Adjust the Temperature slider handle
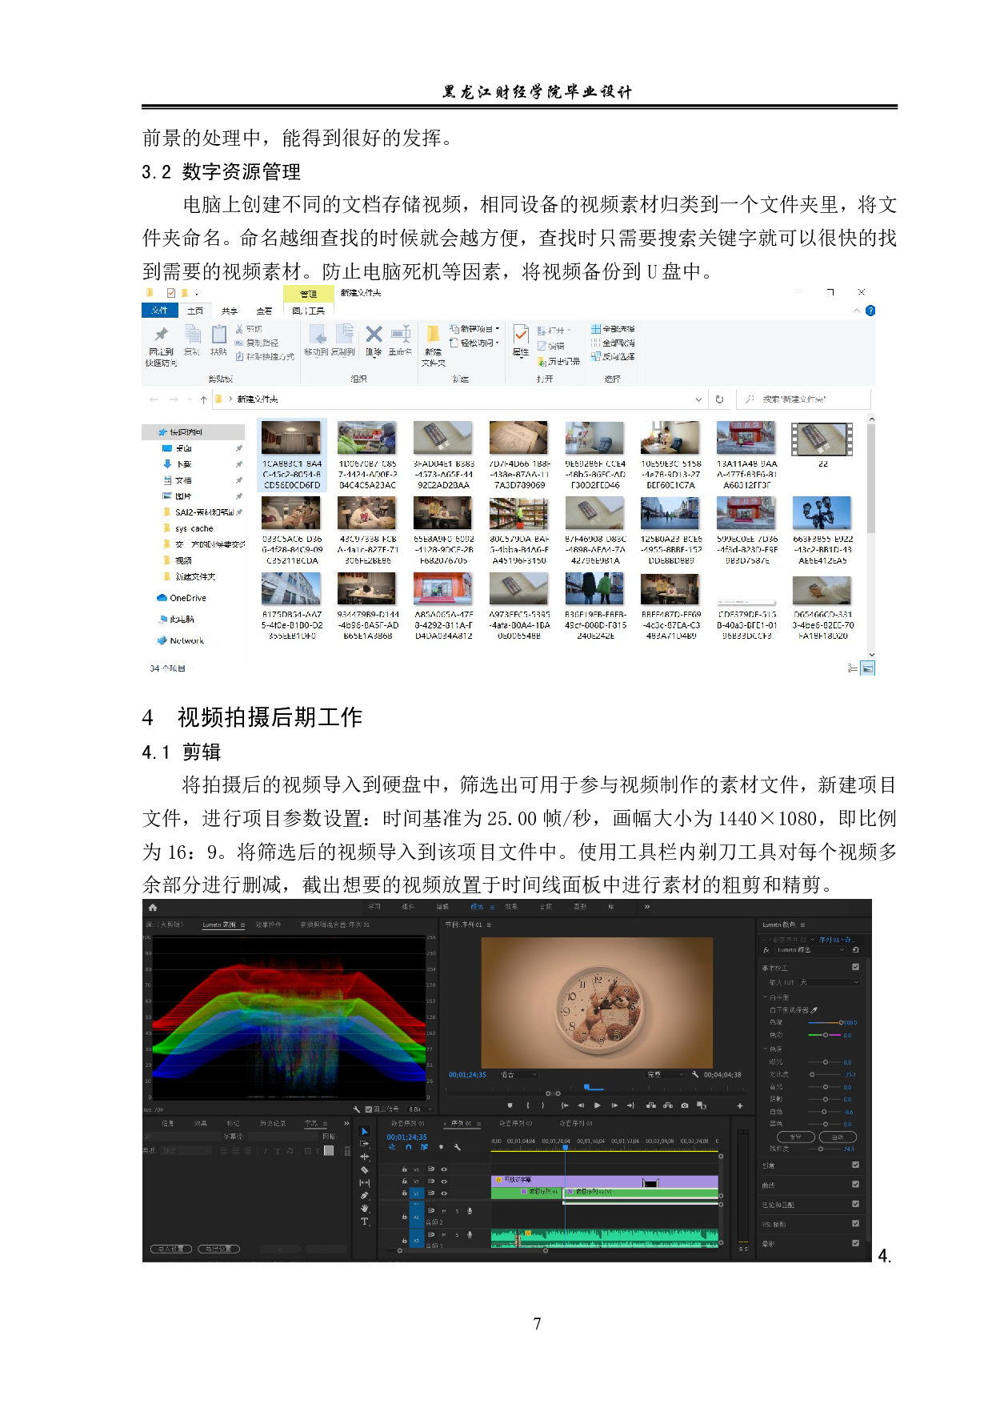This screenshot has width=992, height=1404. click(841, 1022)
